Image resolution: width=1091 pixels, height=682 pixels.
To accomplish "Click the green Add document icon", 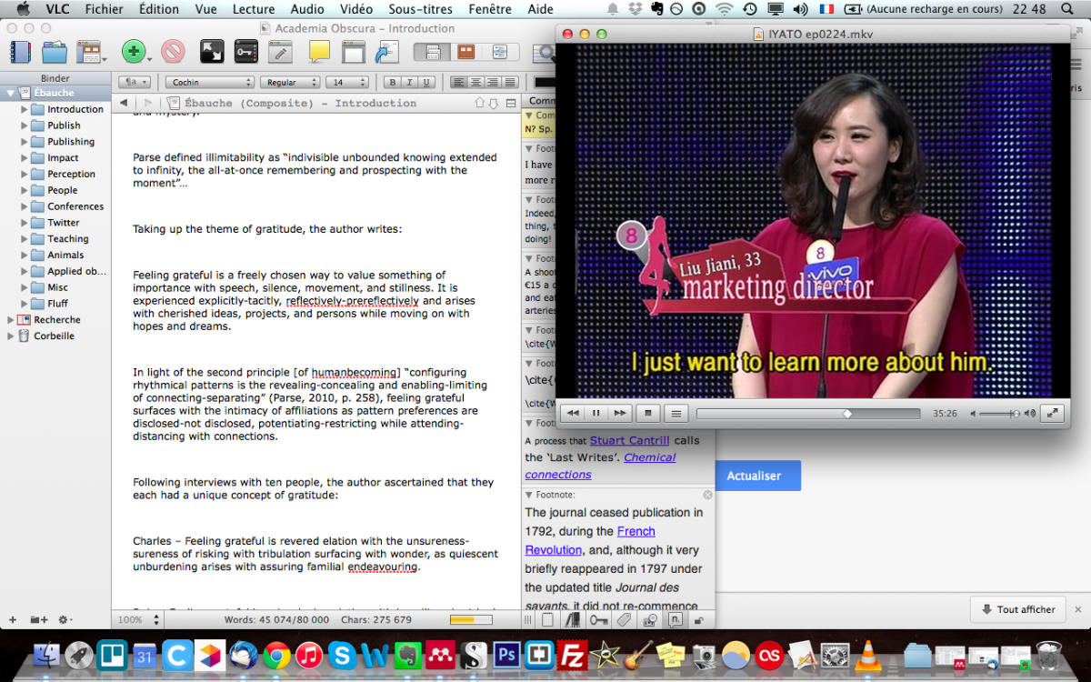I will pyautogui.click(x=134, y=52).
